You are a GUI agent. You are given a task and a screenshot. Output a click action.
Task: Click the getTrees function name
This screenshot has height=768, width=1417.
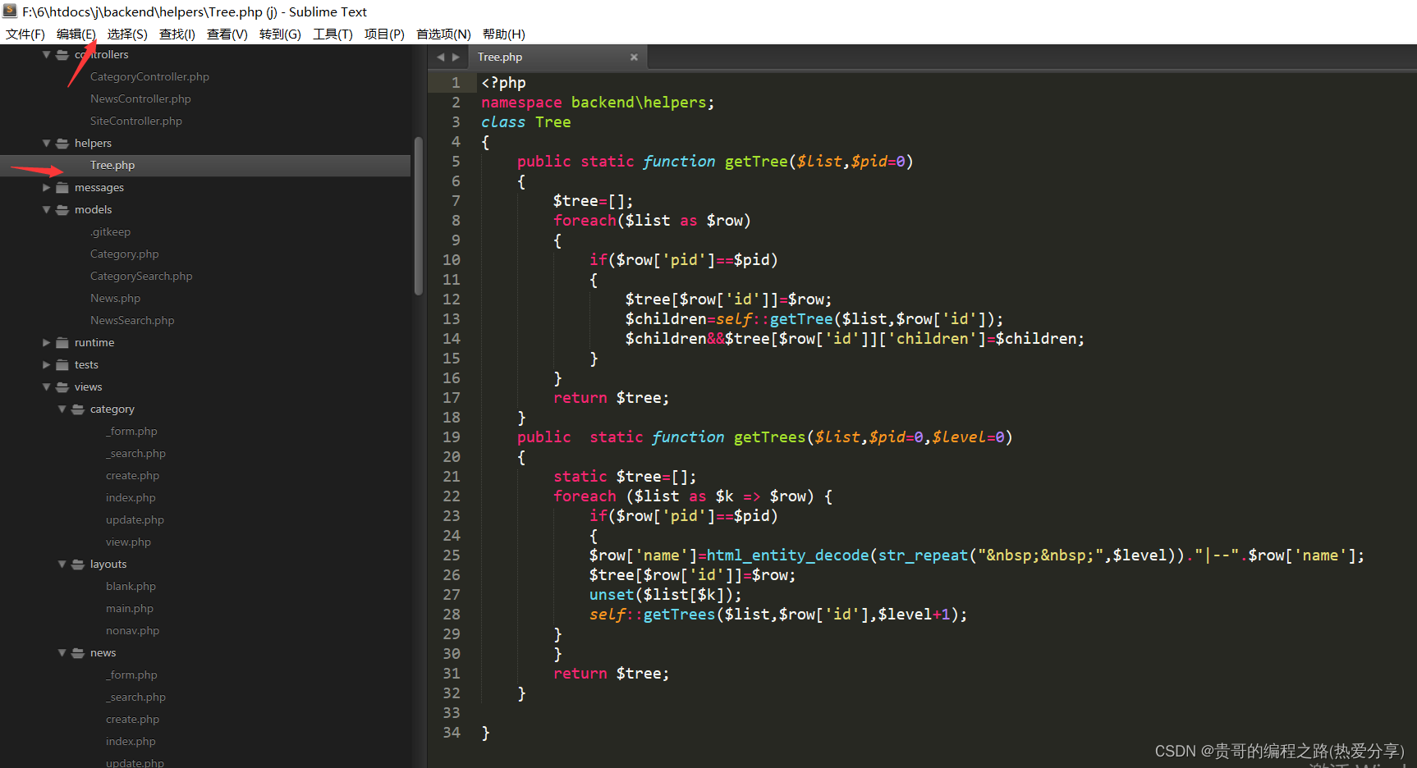pos(770,437)
